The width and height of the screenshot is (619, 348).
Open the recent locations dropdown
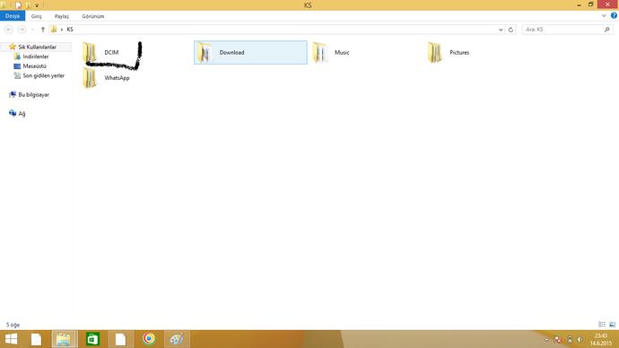[x=33, y=30]
